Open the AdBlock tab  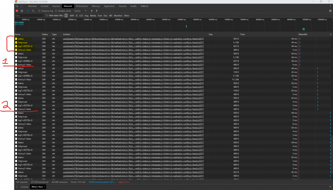point(145,6)
